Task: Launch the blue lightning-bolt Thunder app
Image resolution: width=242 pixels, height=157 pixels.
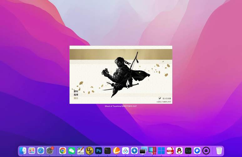Action: tap(134, 150)
